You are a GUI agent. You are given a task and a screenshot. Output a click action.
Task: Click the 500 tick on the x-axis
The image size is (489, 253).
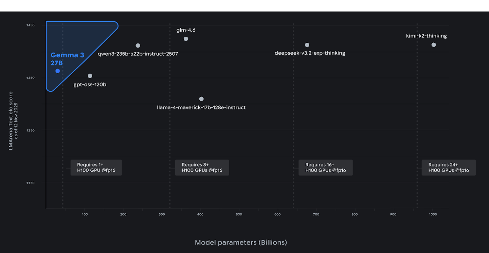[239, 214]
